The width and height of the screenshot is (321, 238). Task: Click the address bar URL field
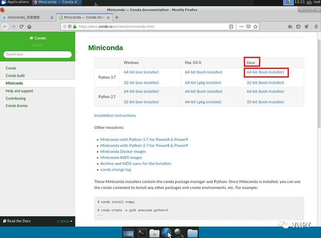click(152, 27)
